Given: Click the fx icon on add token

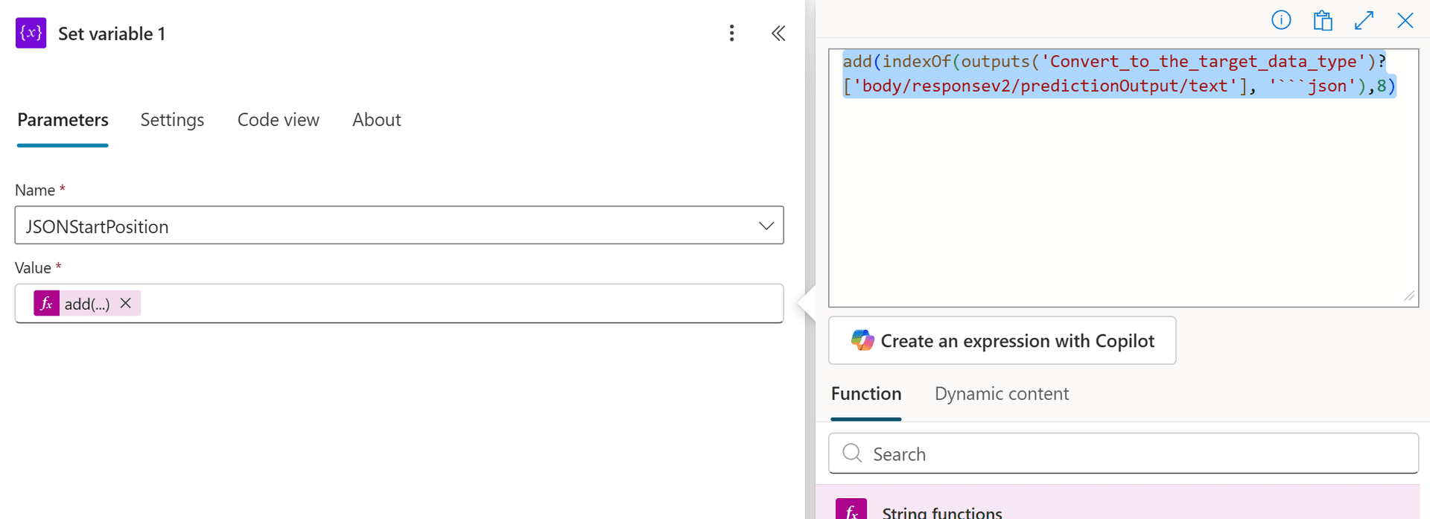Looking at the screenshot, I should pos(46,303).
